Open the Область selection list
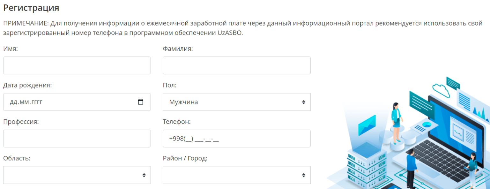490x189 pixels. click(x=77, y=175)
